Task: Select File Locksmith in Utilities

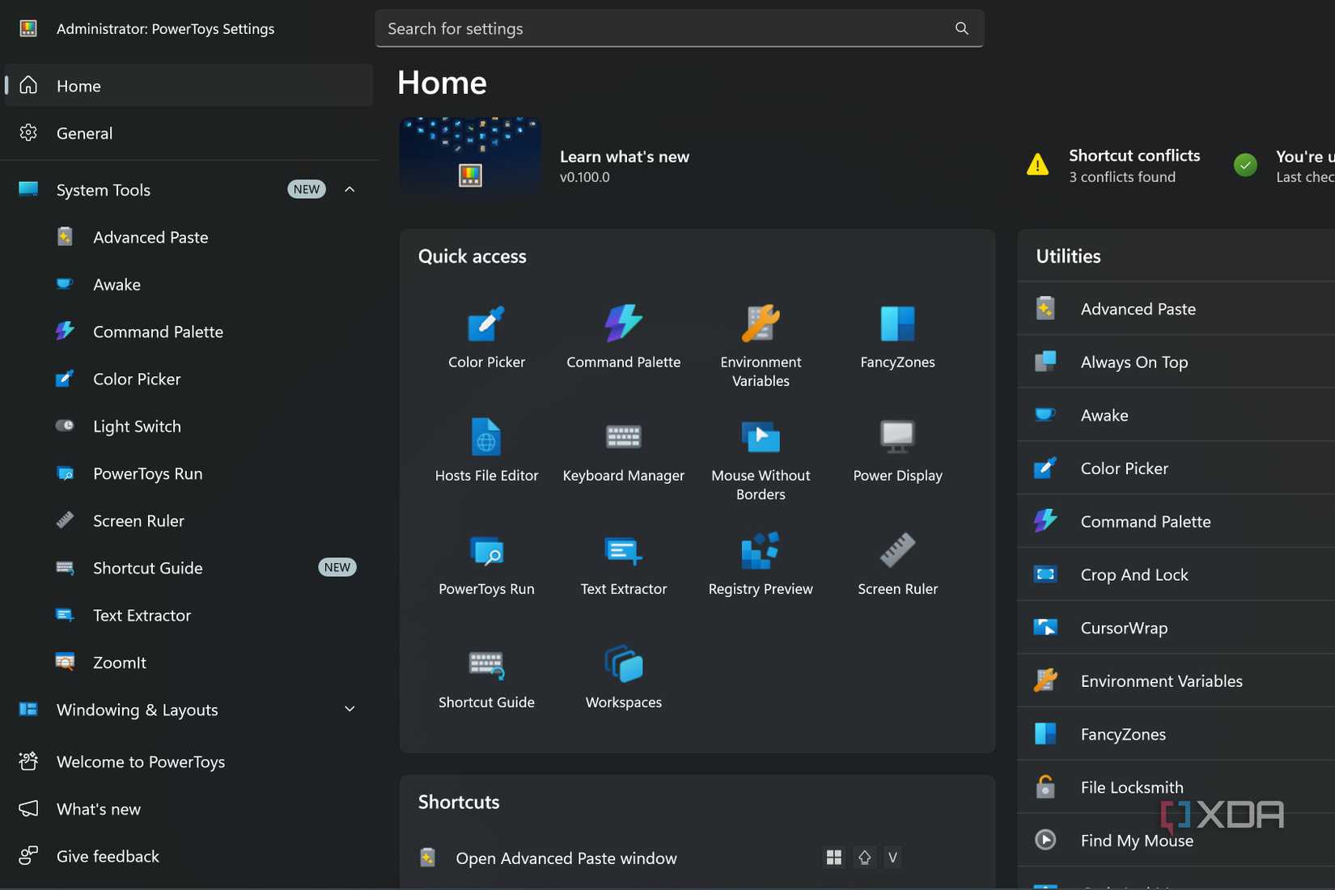Action: [x=1176, y=787]
